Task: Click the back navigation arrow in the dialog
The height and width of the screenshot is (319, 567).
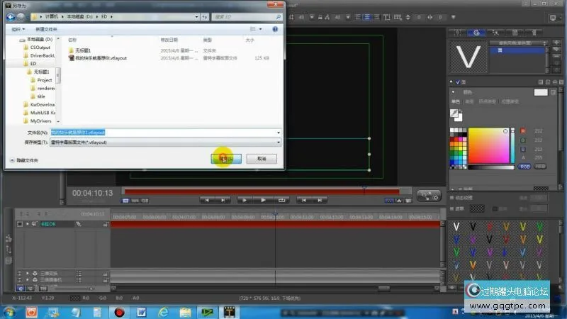Action: tap(12, 16)
